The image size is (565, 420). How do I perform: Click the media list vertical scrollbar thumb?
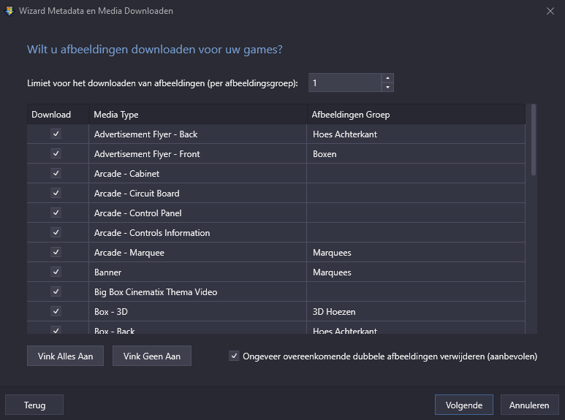tap(534, 140)
